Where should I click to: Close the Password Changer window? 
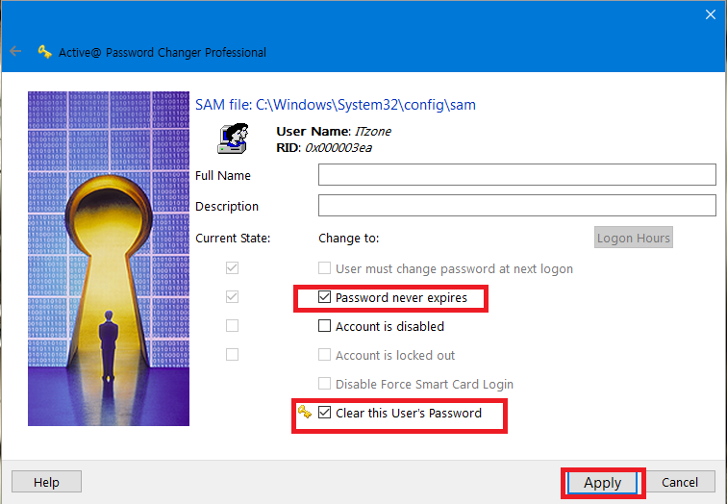[x=711, y=14]
